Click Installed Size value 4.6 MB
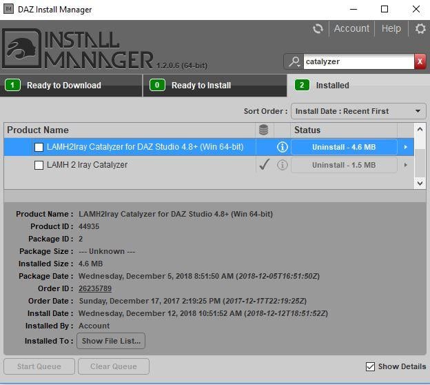 (x=91, y=264)
